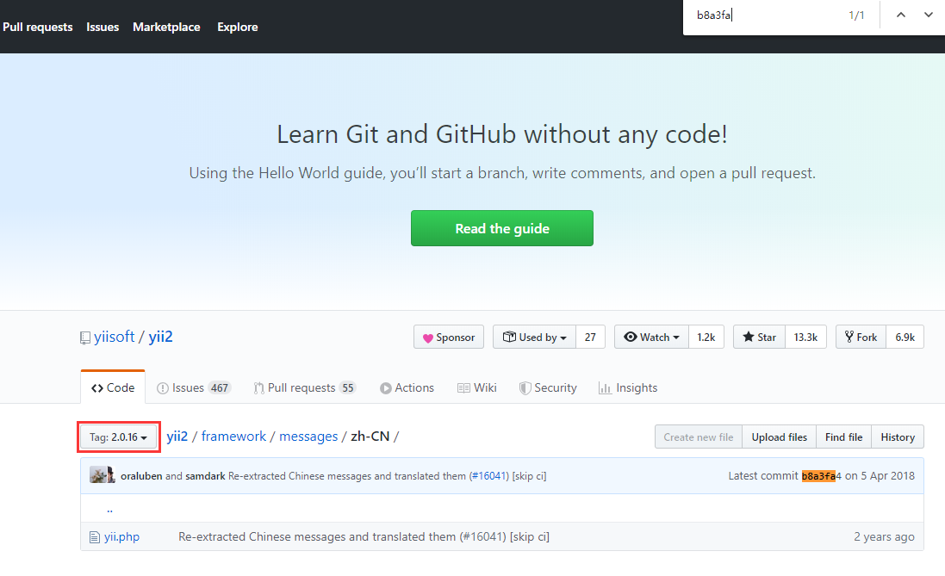This screenshot has width=945, height=576.
Task: Click the pull requests counter badge 55
Action: coord(348,388)
